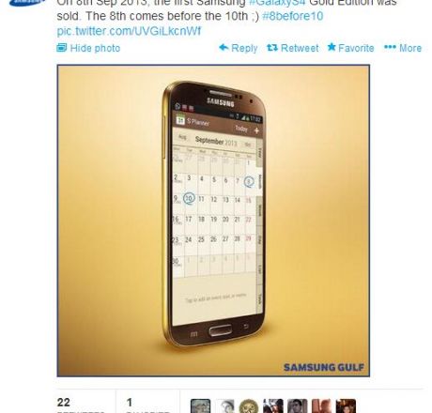The height and width of the screenshot is (413, 432).
Task: Click the Samsung profile avatar logo
Action: (27, 3)
